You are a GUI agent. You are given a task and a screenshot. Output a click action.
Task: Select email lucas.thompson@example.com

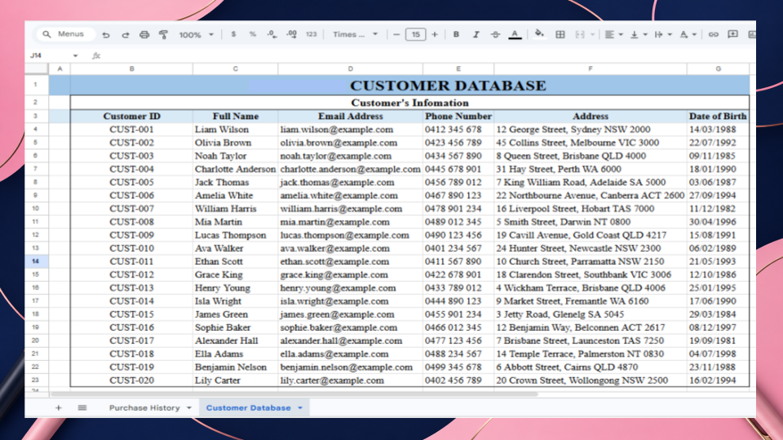(x=350, y=235)
